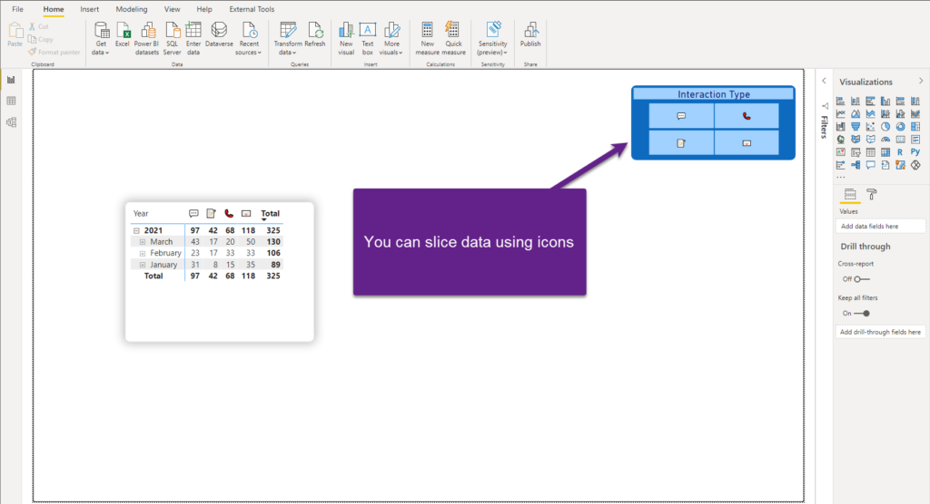Switch to Model view in left sidebar
The image size is (930, 504).
pos(11,122)
